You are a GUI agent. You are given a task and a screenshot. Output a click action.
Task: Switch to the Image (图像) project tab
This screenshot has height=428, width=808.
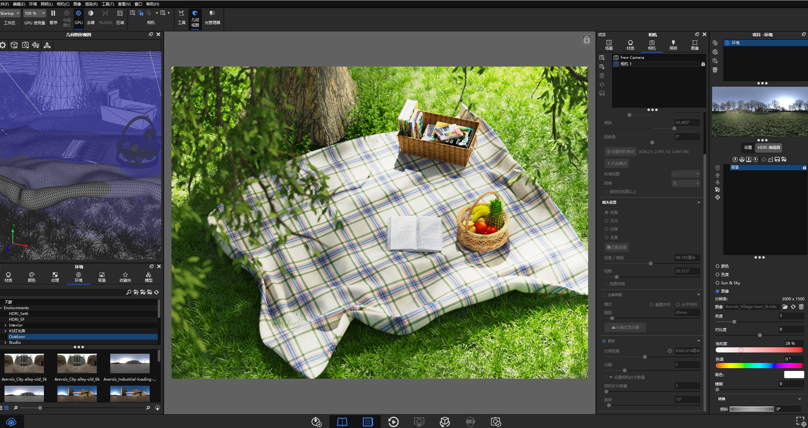[695, 45]
